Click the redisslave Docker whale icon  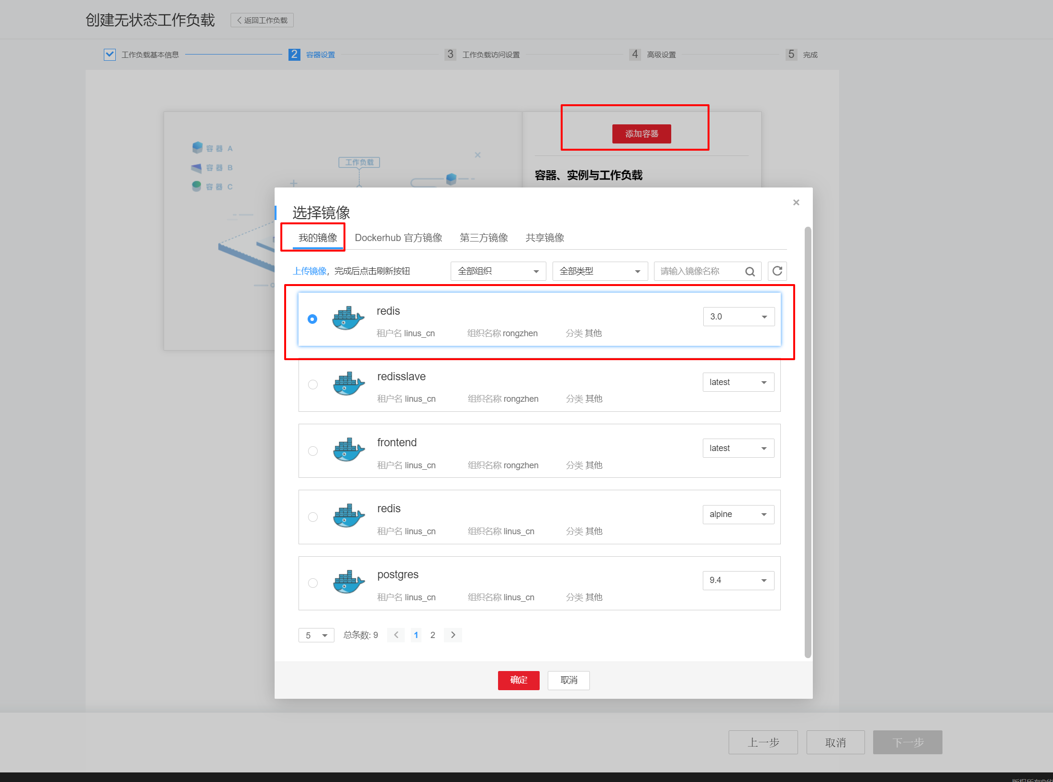(x=348, y=384)
